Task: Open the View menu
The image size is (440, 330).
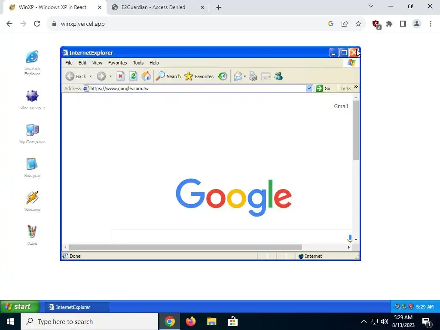Action: tap(98, 63)
